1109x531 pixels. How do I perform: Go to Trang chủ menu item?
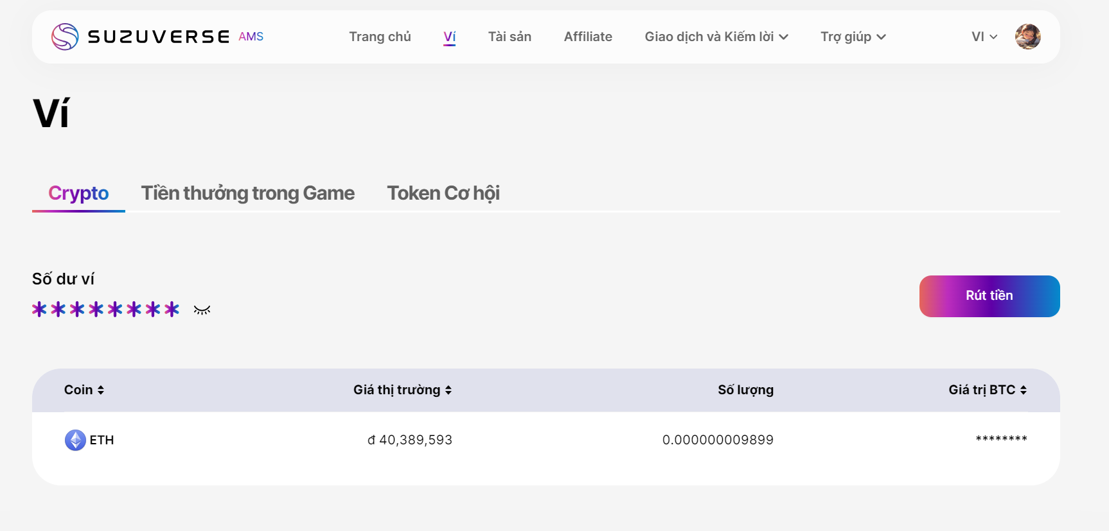coord(380,37)
